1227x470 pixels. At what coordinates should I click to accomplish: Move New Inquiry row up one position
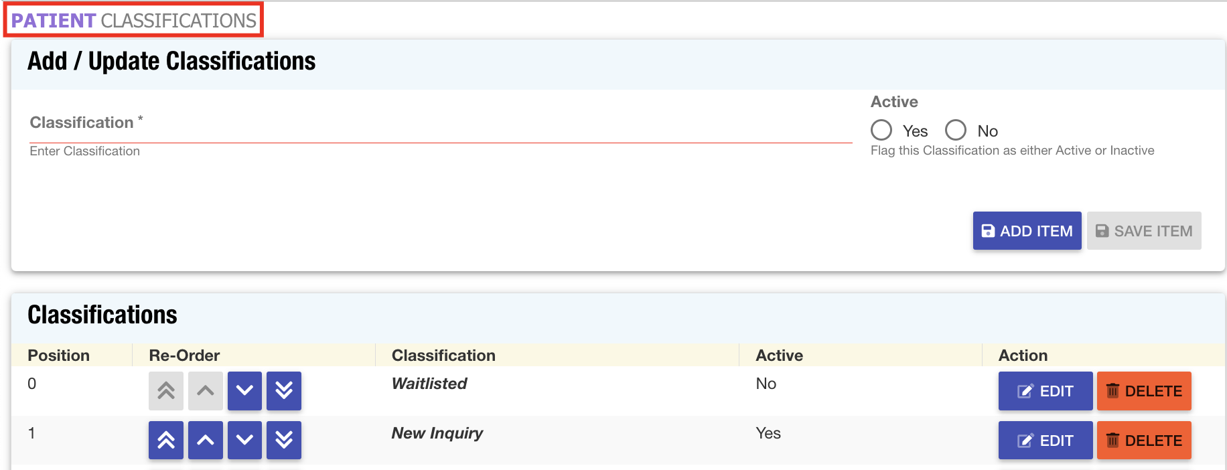pos(206,441)
